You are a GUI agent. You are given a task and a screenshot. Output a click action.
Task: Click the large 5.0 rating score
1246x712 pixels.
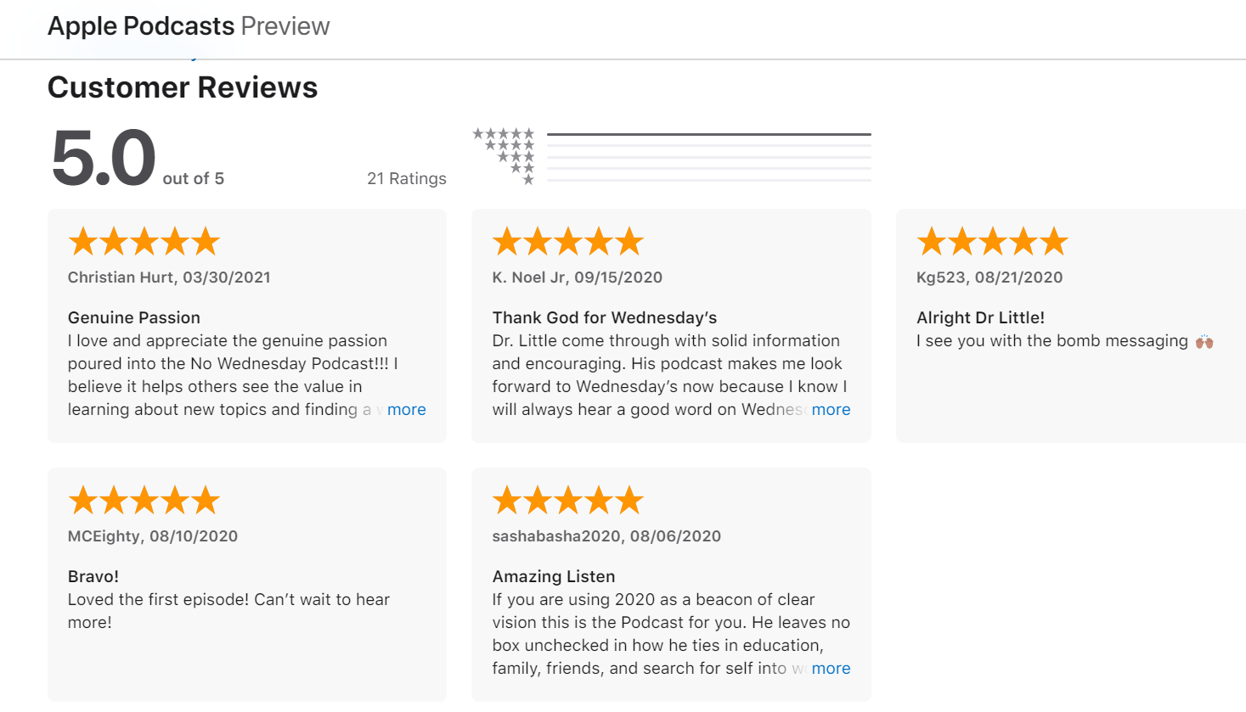(x=104, y=158)
